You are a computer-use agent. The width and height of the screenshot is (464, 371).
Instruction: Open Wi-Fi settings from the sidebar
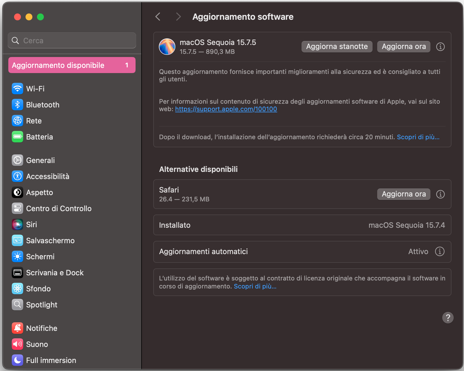pyautogui.click(x=35, y=89)
